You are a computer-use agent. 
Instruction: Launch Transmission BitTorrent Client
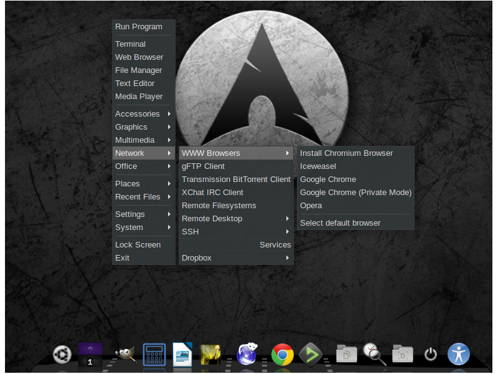click(x=236, y=179)
